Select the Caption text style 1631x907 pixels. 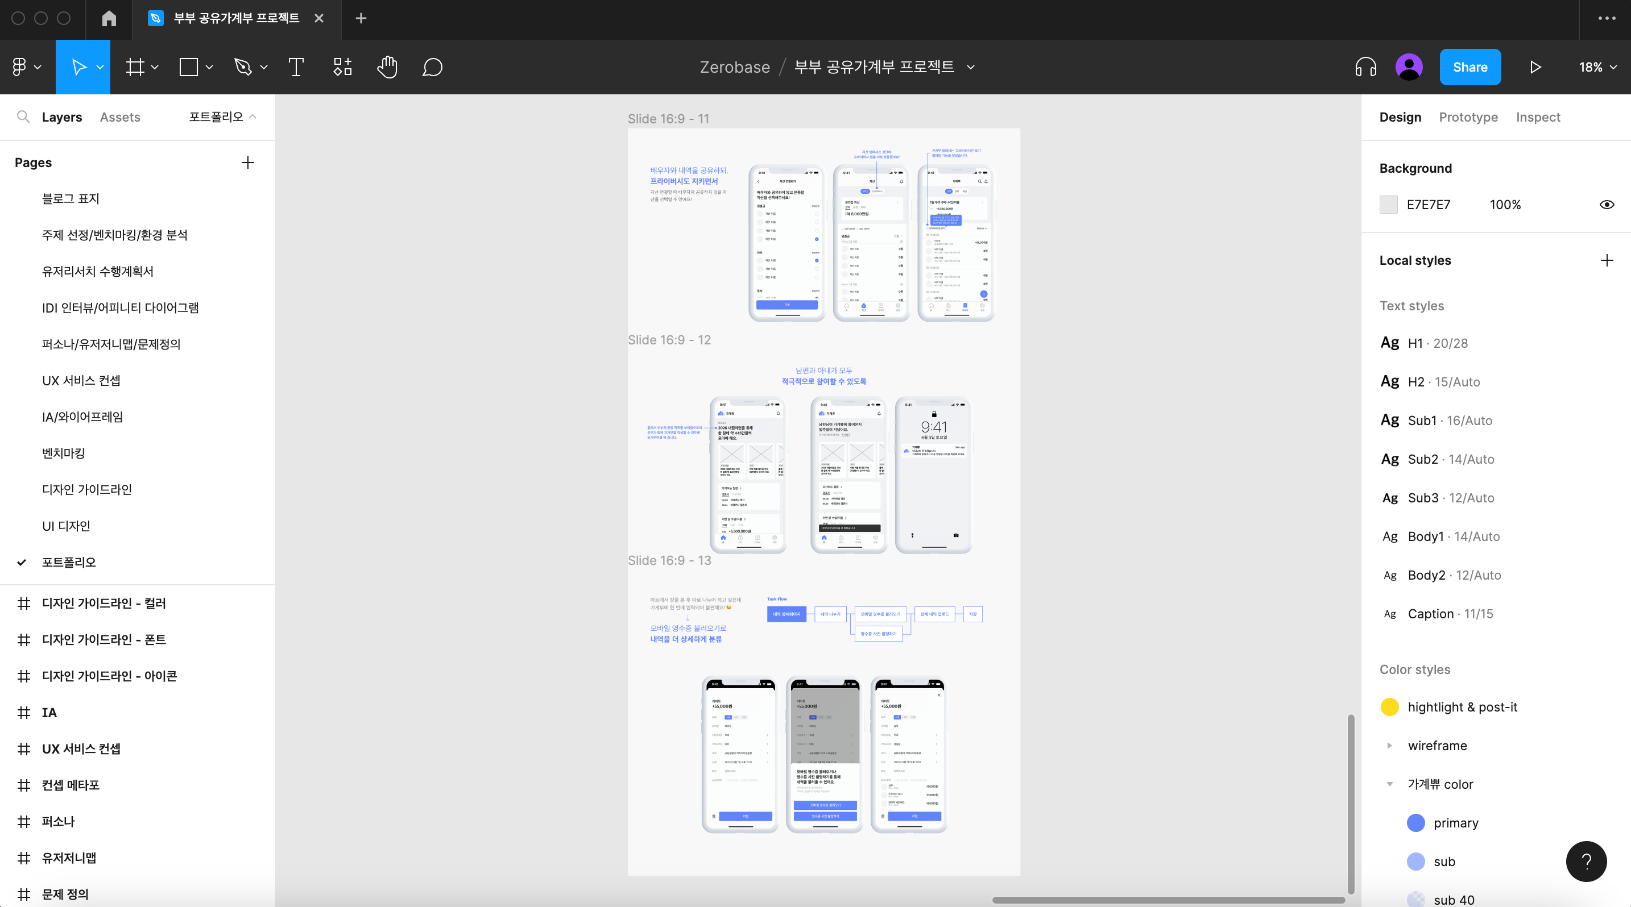point(1450,614)
